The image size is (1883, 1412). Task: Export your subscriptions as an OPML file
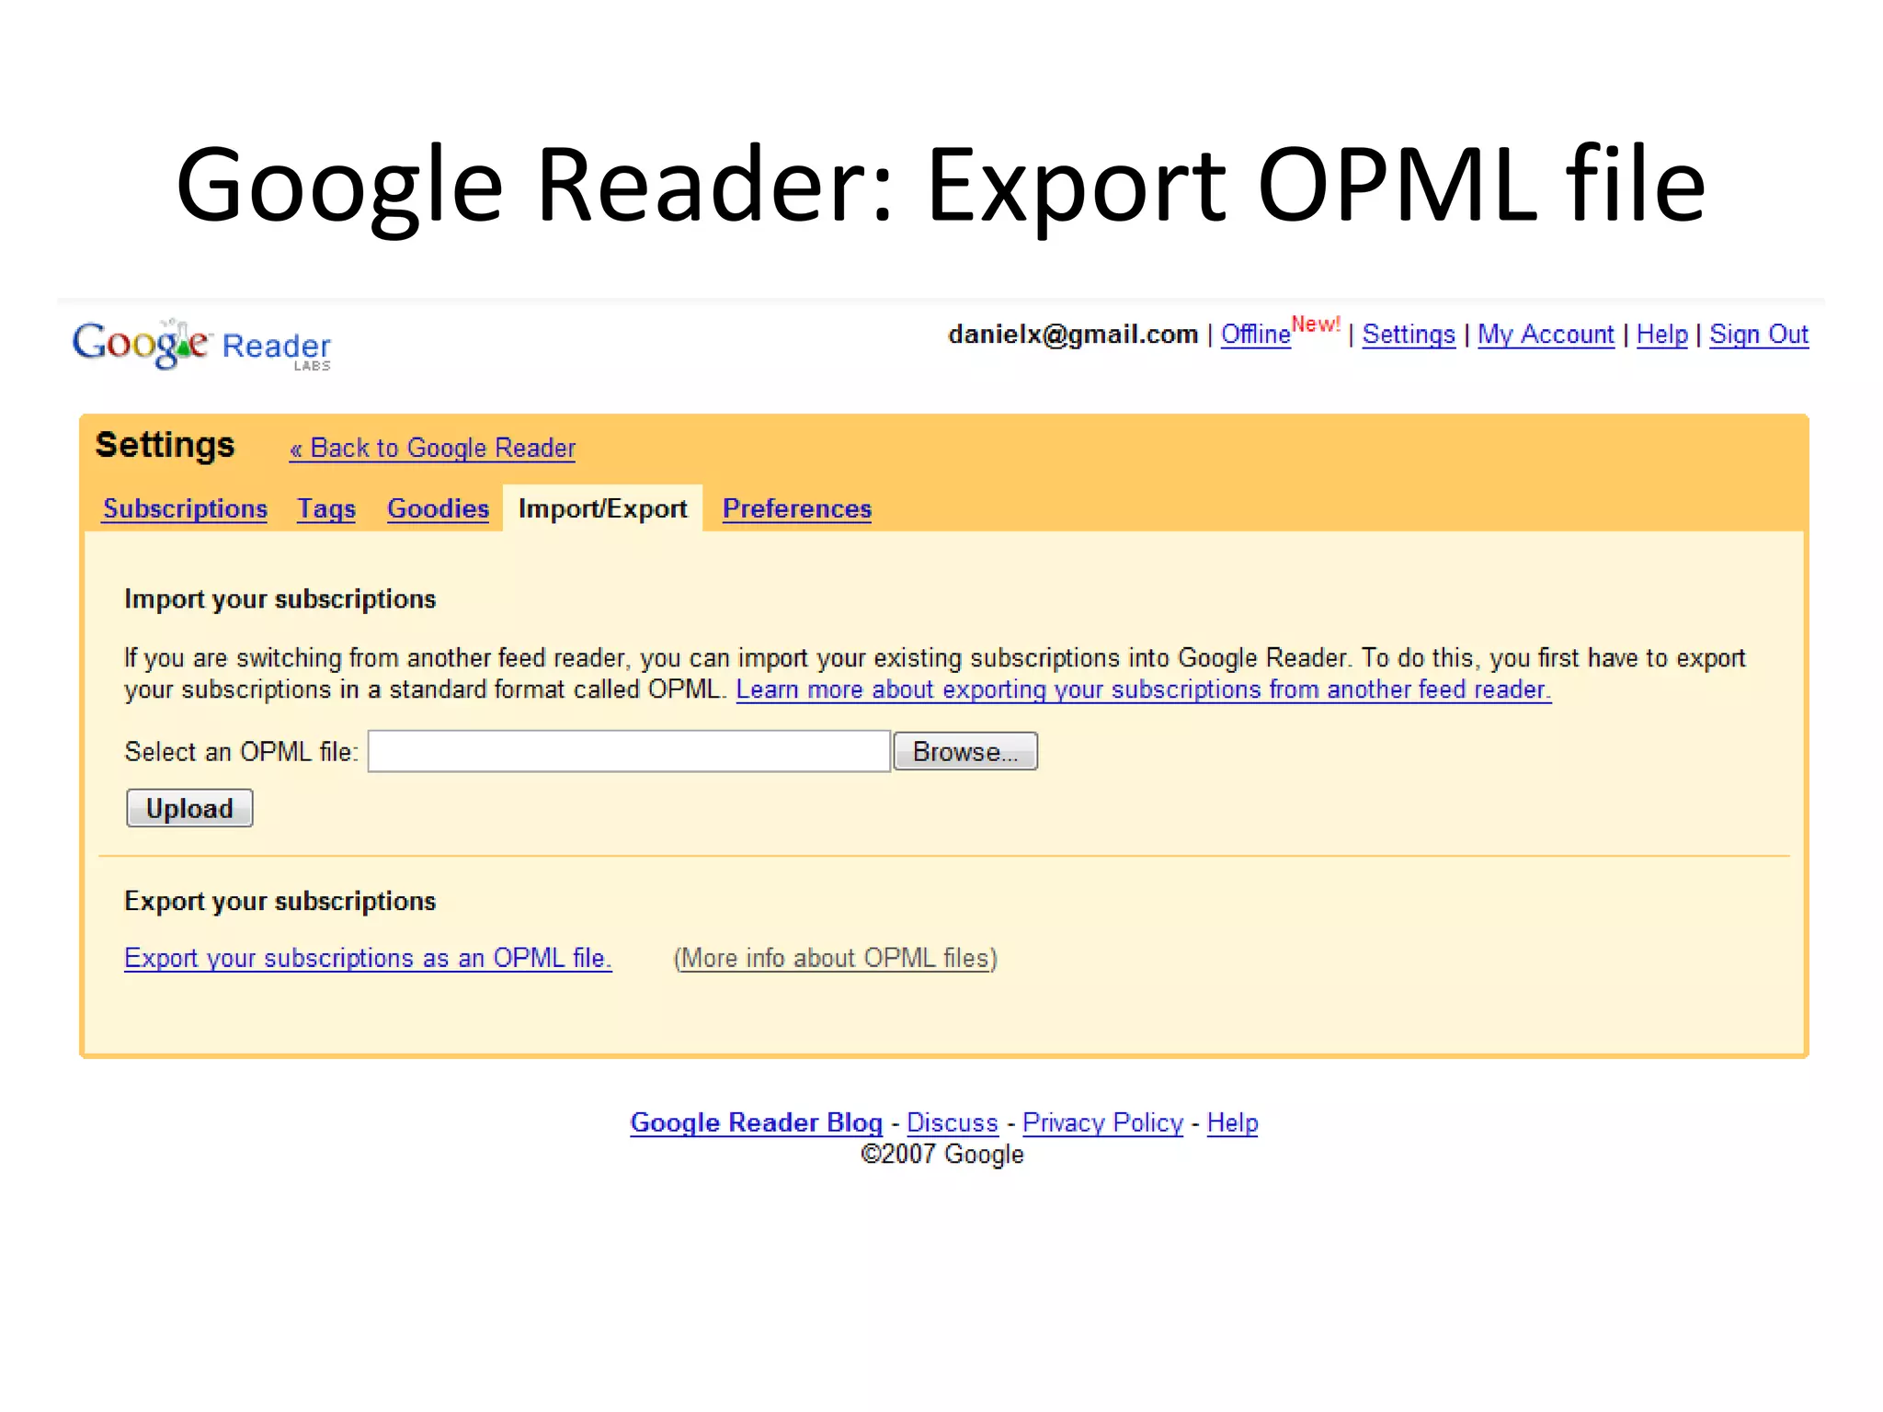[x=368, y=958]
